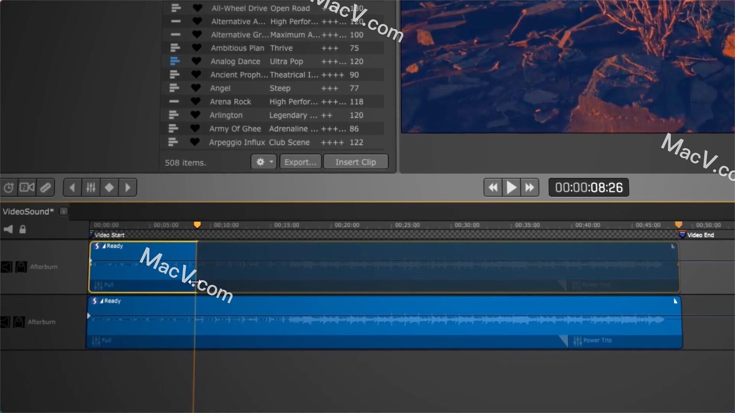This screenshot has width=735, height=413.
Task: Favorite the Angel song heart
Action: coord(196,88)
